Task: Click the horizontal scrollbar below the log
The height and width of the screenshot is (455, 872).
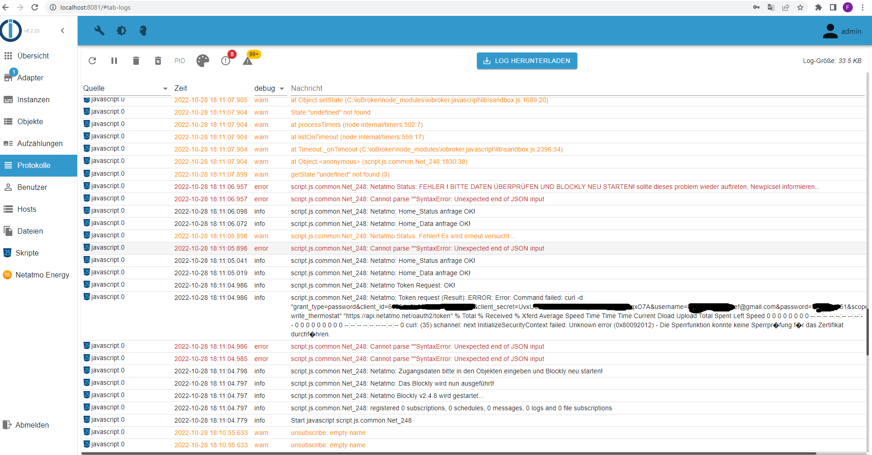Action: [x=449, y=453]
